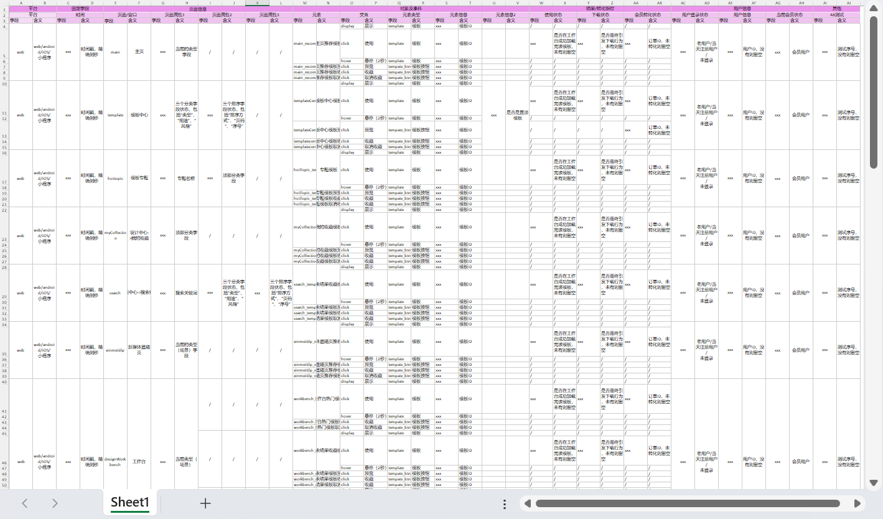Screen dimensions: 883x519
Task: Click the next sheet navigation arrow
Action: [55, 503]
